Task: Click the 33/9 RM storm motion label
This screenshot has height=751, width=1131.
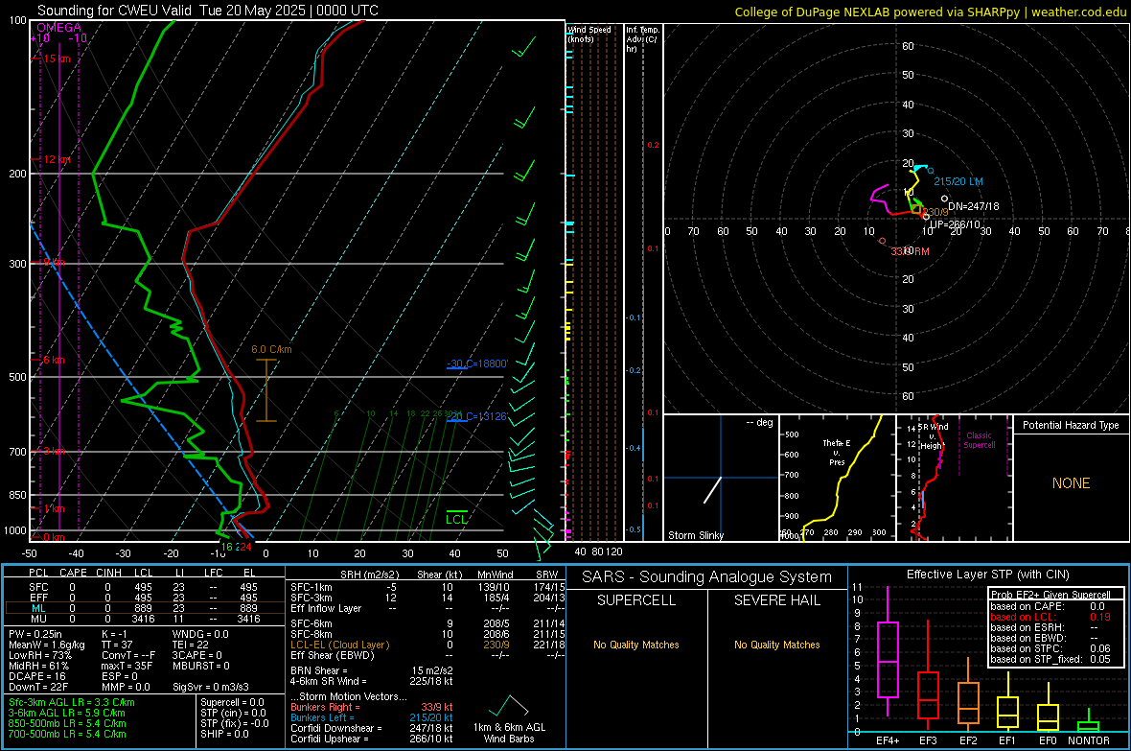Action: (910, 251)
